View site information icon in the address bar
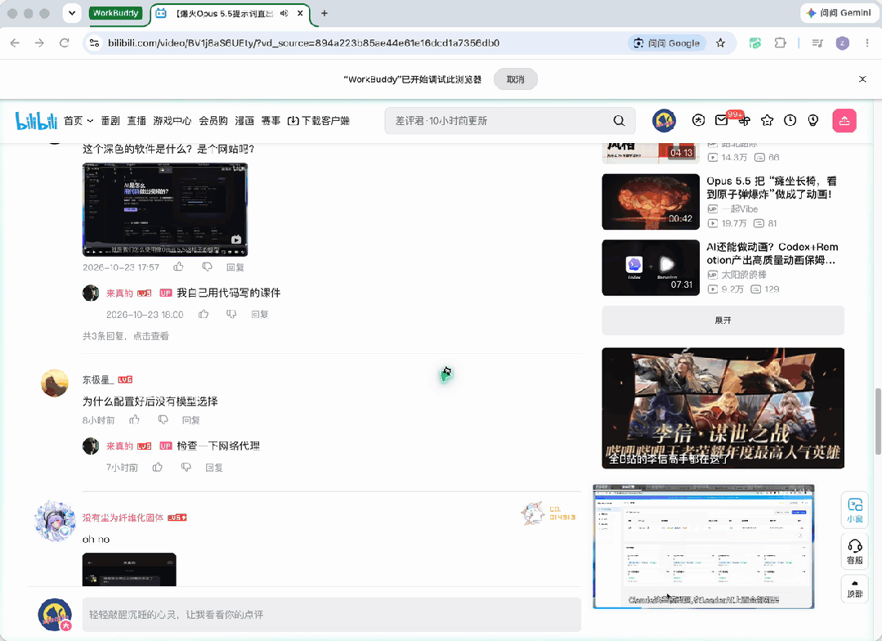This screenshot has width=882, height=641. click(x=95, y=43)
